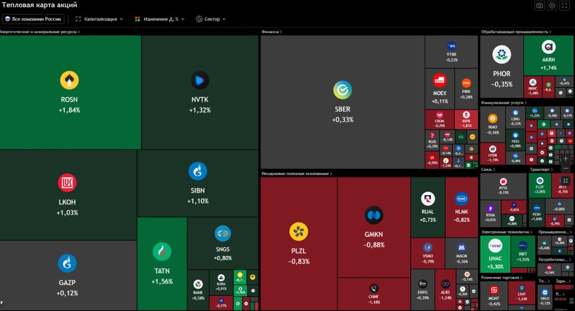Click the Novatek logo in the NVTK tile
This screenshot has height=311, width=575.
(x=200, y=80)
